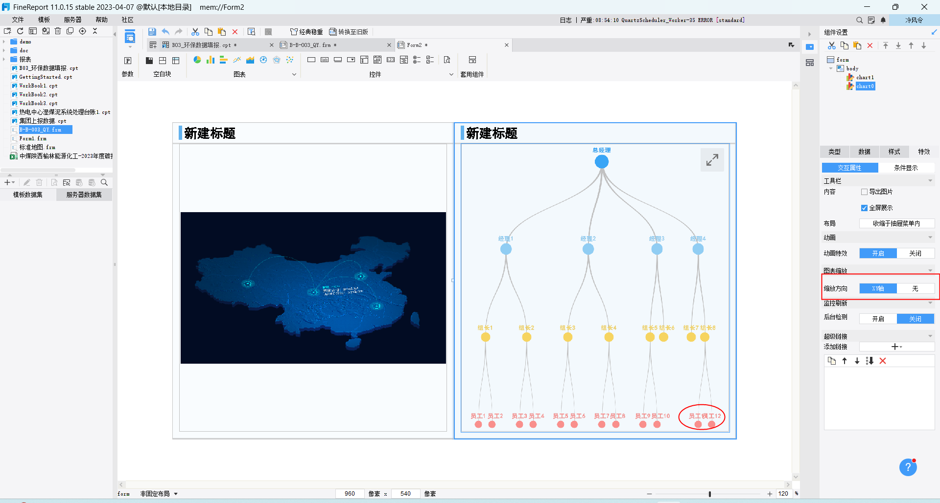Click the 模板数据集 tab button
The width and height of the screenshot is (940, 503).
28,195
